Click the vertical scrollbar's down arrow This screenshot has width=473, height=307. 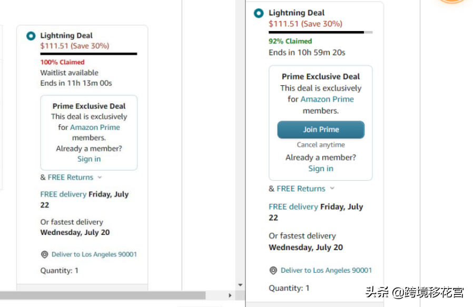[x=240, y=285]
